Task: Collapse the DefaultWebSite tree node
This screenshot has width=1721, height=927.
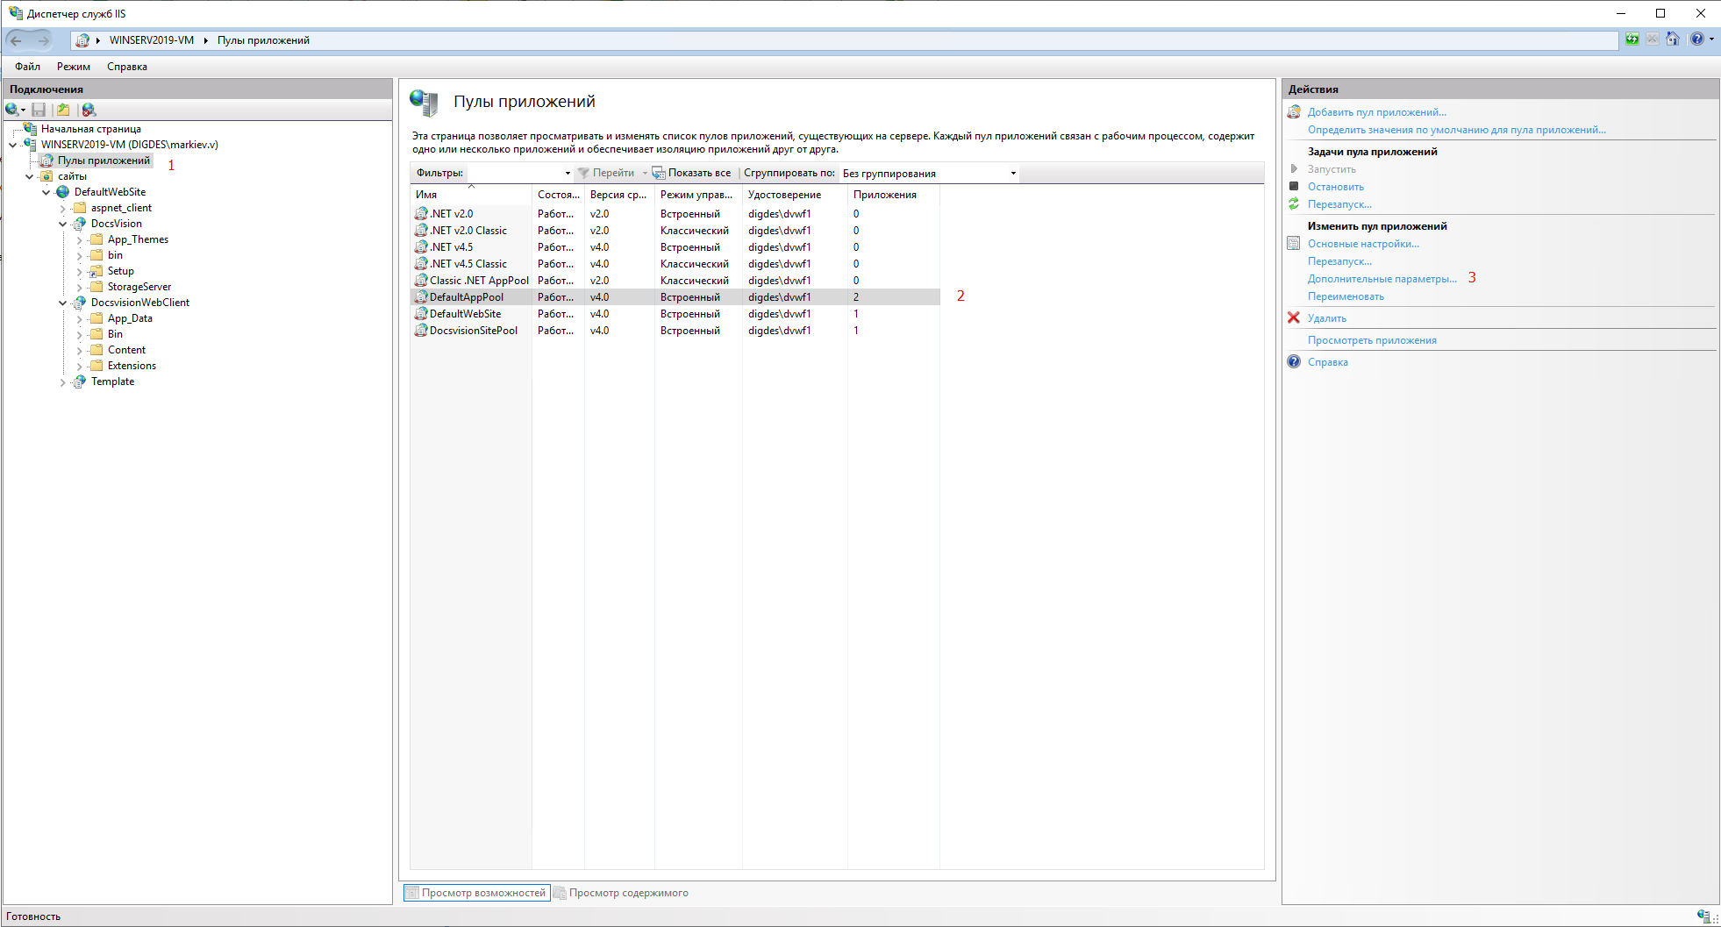Action: click(x=46, y=192)
